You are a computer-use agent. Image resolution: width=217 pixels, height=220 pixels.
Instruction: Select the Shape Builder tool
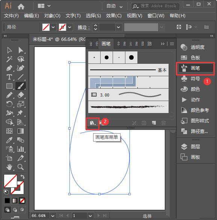click(x=9, y=122)
